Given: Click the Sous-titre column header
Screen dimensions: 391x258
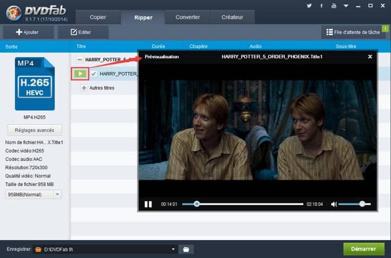Looking at the screenshot, I should (346, 46).
